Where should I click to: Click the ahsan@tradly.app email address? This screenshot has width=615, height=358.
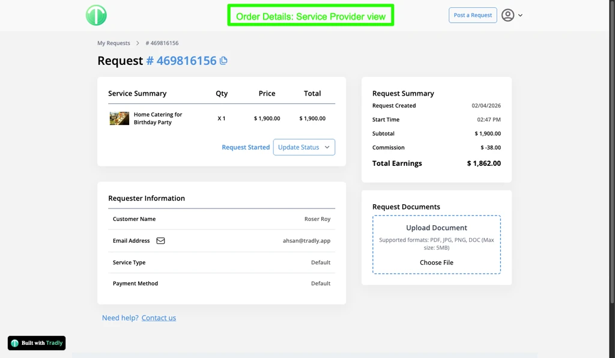306,241
